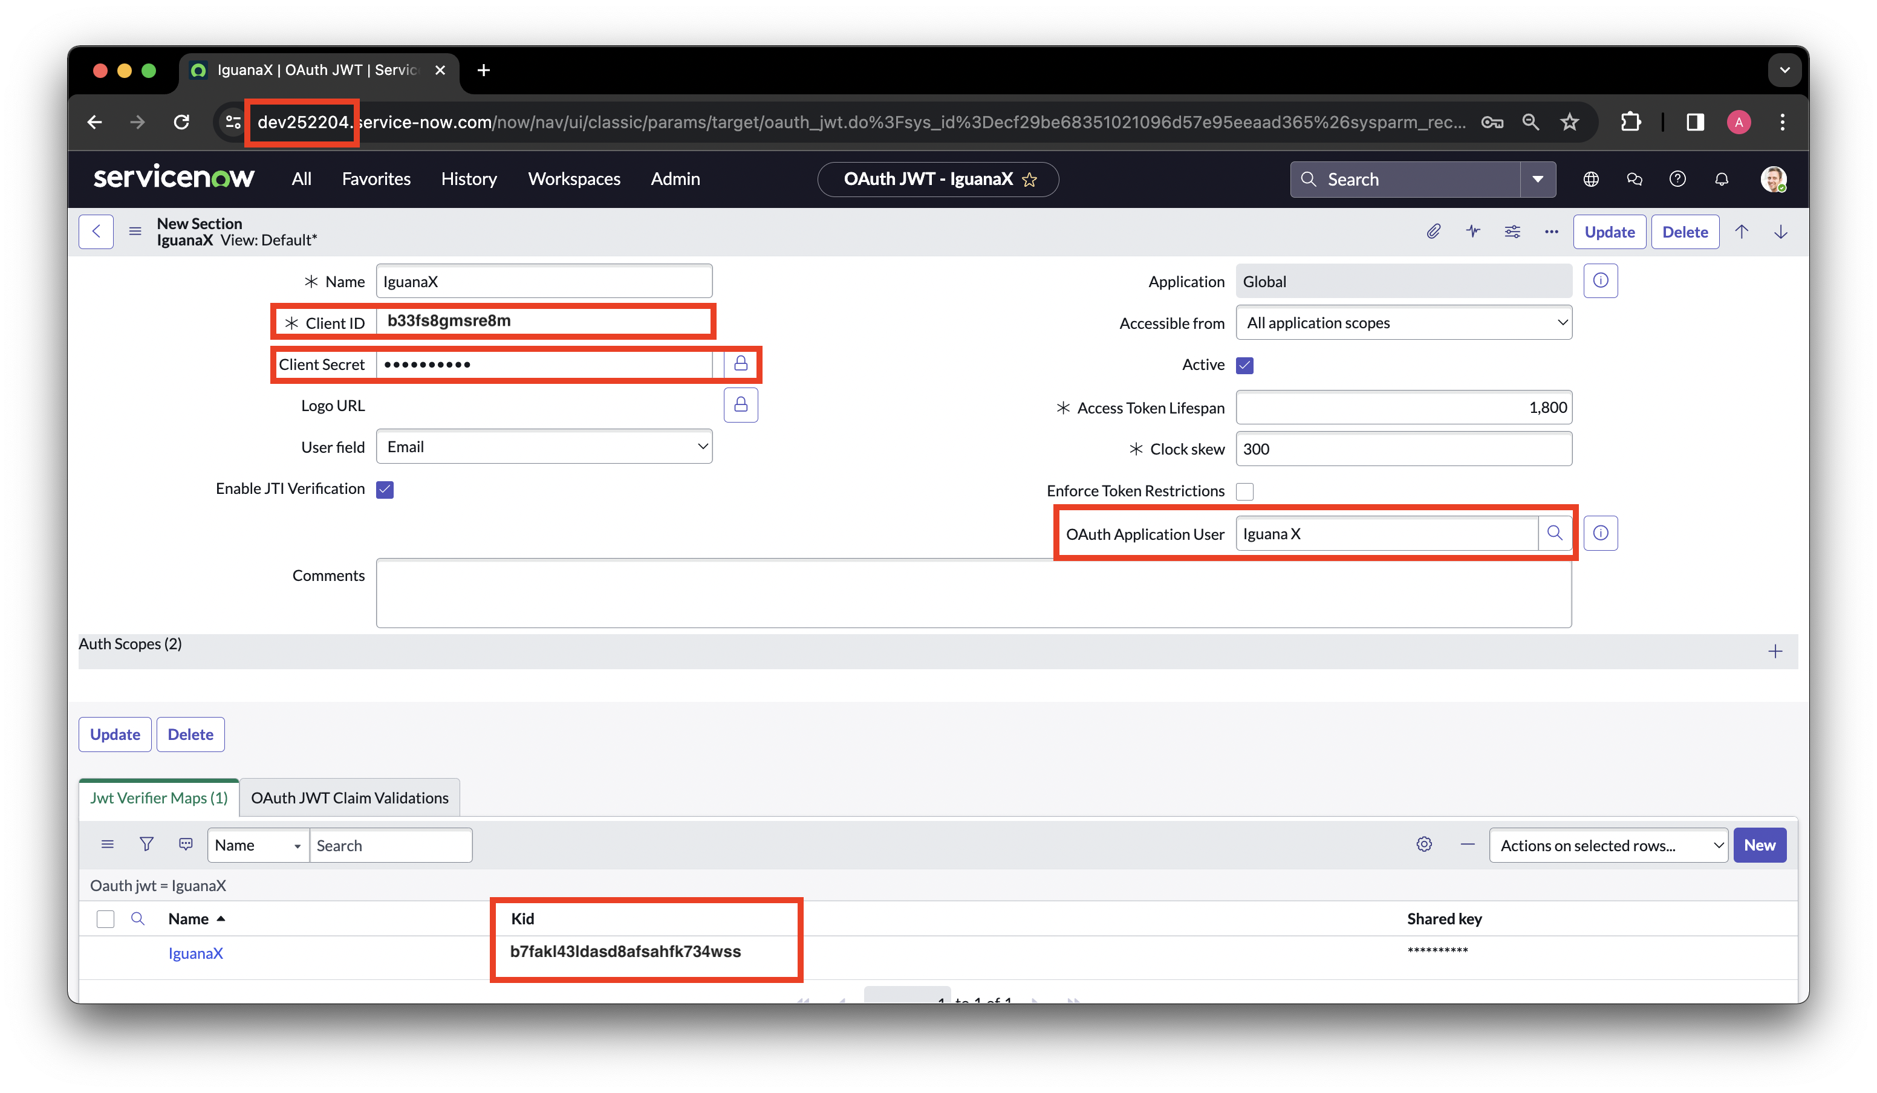Viewport: 1877px width, 1093px height.
Task: Open Actions on selected rows dropdown
Action: (1608, 845)
